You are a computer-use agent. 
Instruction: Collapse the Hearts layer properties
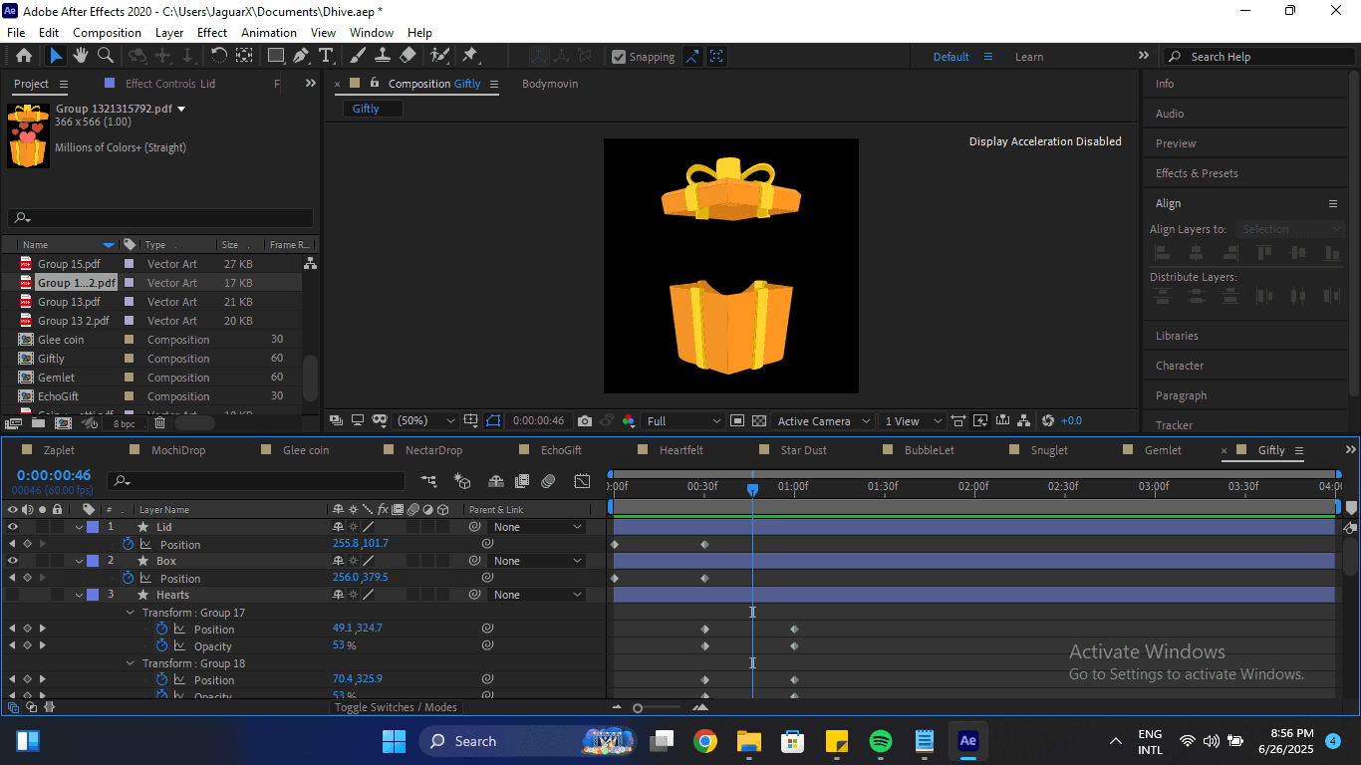[80, 595]
